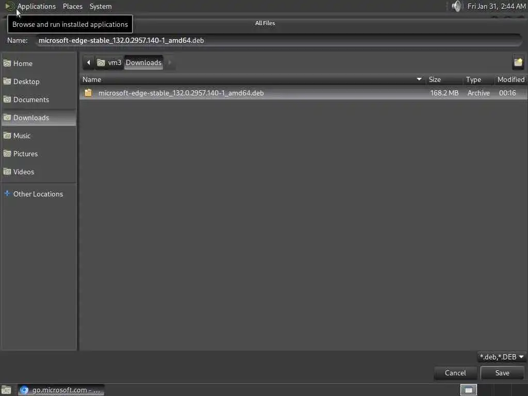Select Downloads in the places sidebar
Screen dimensions: 528x396
[39, 118]
